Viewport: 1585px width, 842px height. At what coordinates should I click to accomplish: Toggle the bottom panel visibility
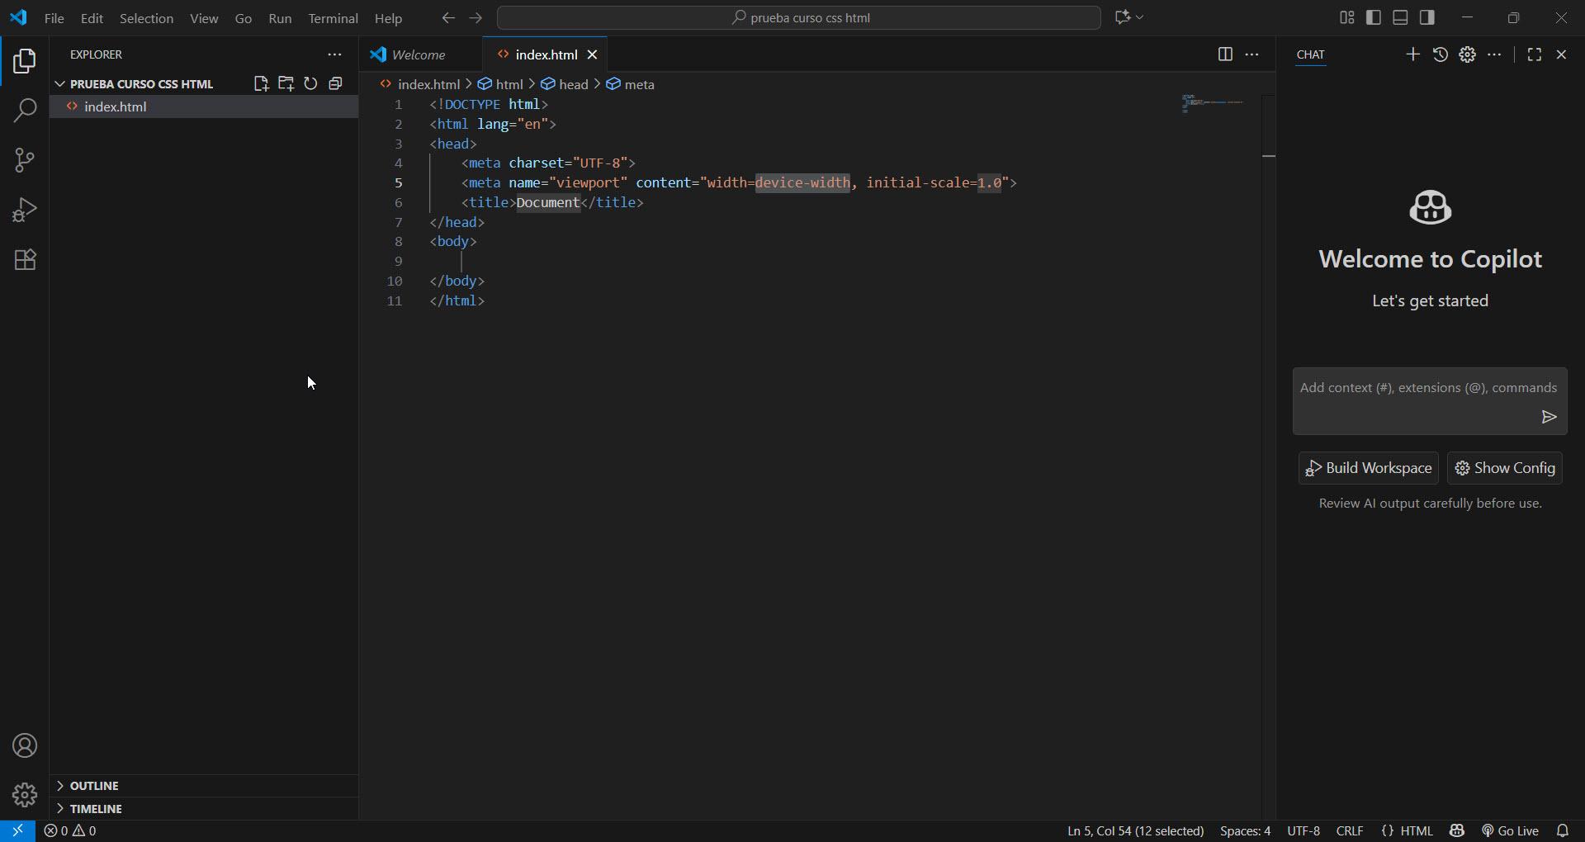[x=1400, y=17]
